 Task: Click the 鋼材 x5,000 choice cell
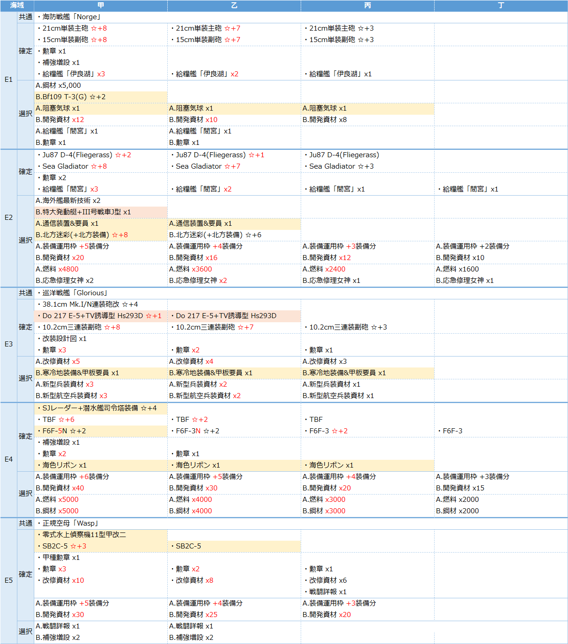pyautogui.click(x=58, y=85)
